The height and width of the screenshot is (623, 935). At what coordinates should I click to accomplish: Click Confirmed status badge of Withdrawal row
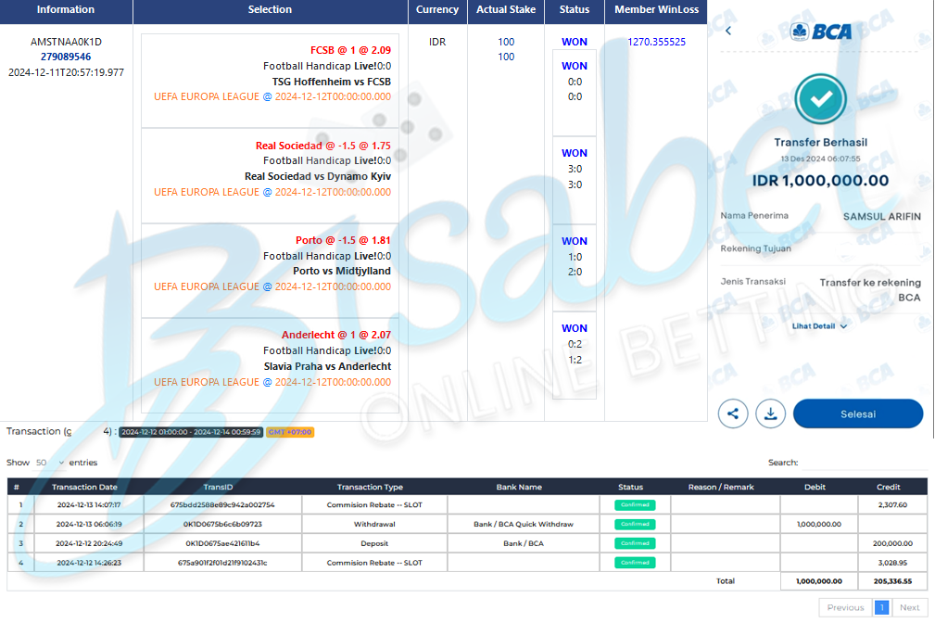click(x=635, y=525)
